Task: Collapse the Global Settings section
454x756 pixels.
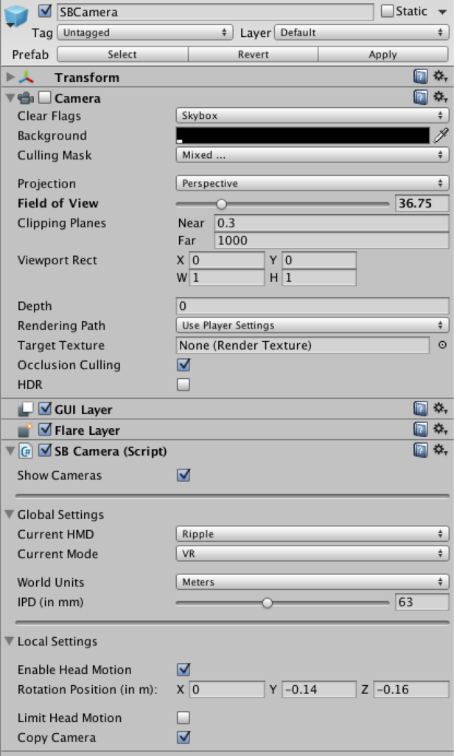Action: tap(10, 515)
